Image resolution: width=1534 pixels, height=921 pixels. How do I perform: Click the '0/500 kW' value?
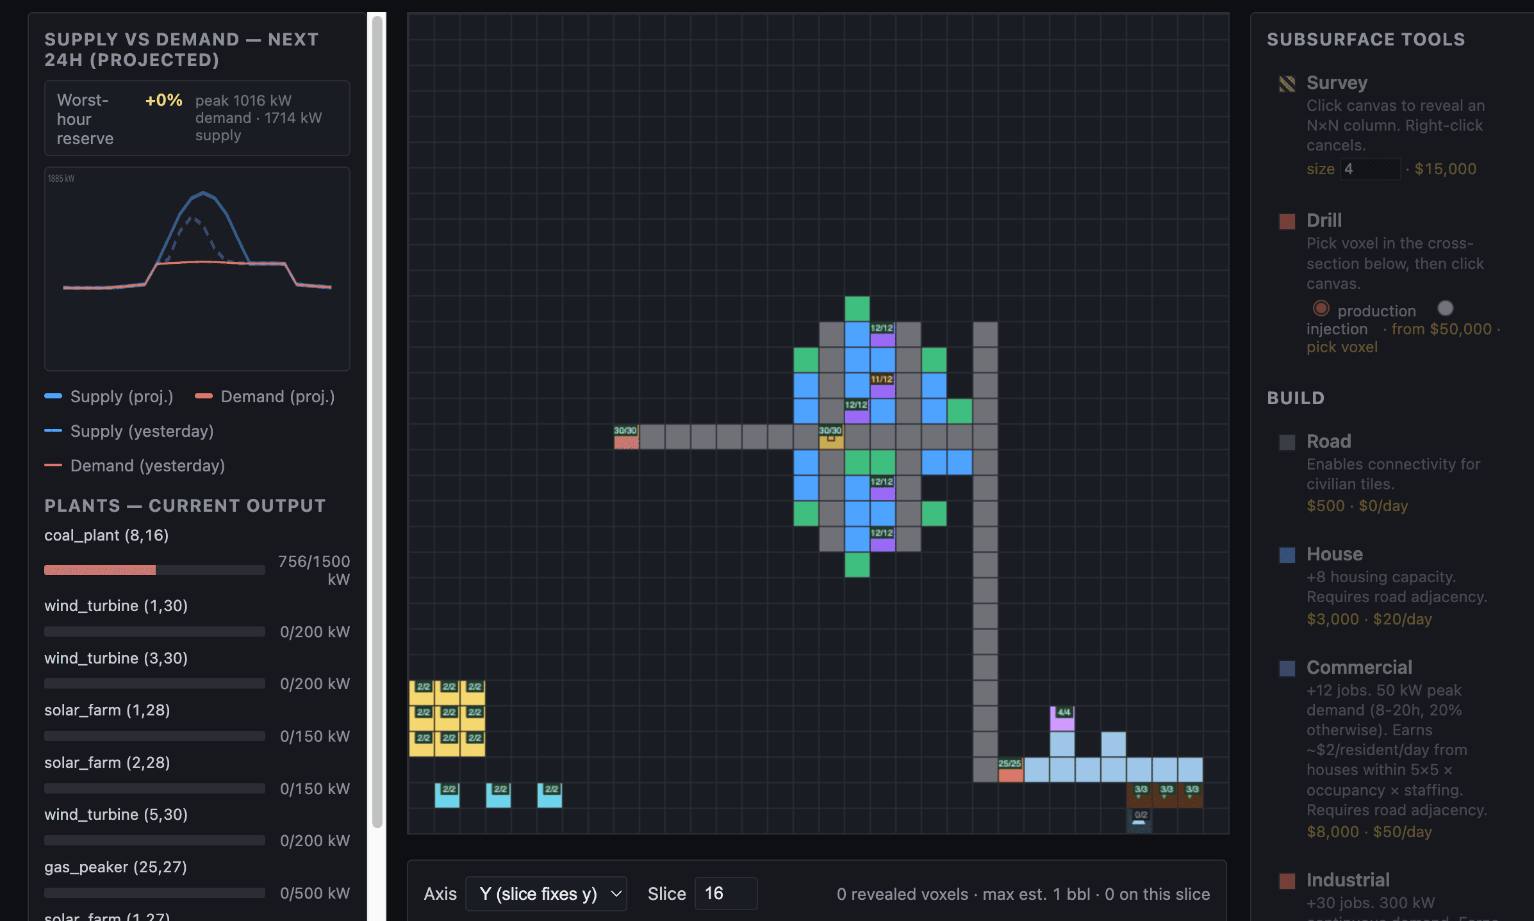click(315, 893)
